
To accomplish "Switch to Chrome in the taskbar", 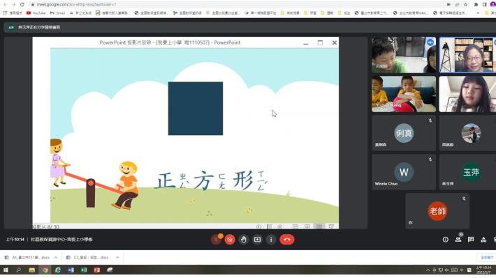I will pyautogui.click(x=45, y=270).
